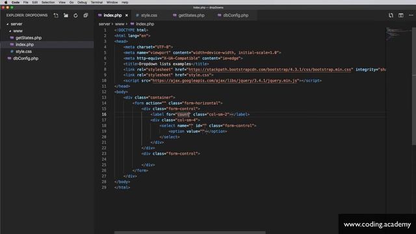Open the Apple menu
416x234 pixels.
tap(6, 2)
